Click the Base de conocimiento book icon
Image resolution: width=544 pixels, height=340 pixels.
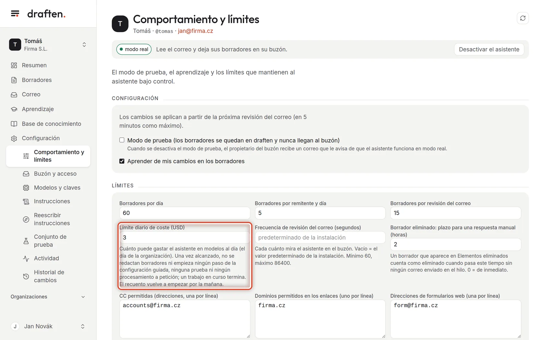click(x=14, y=124)
